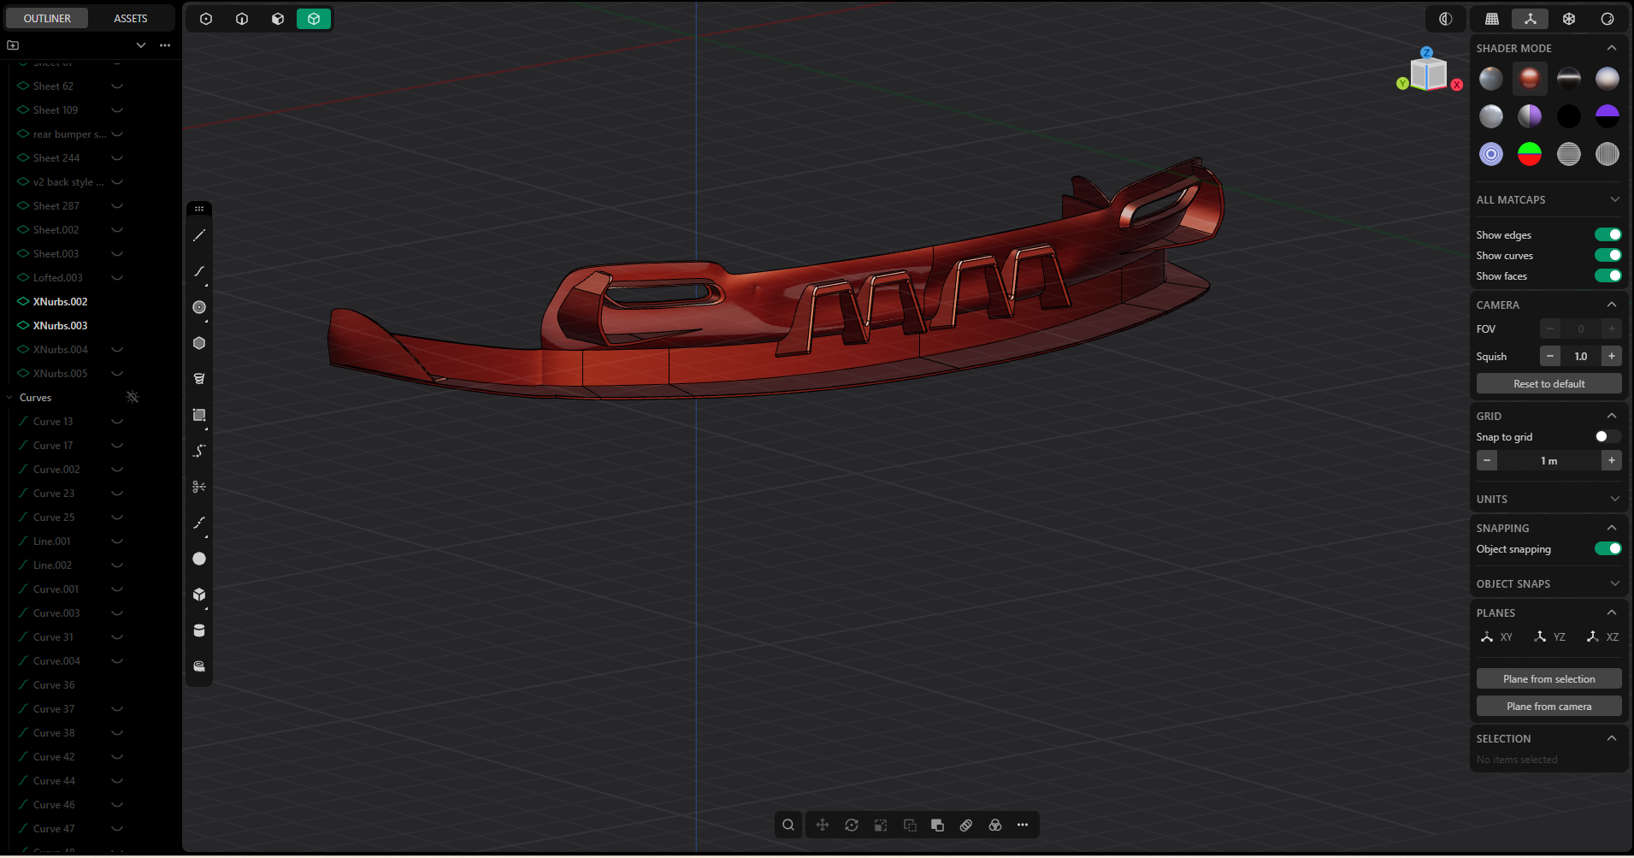Choose the Spiral tool

coord(199,379)
